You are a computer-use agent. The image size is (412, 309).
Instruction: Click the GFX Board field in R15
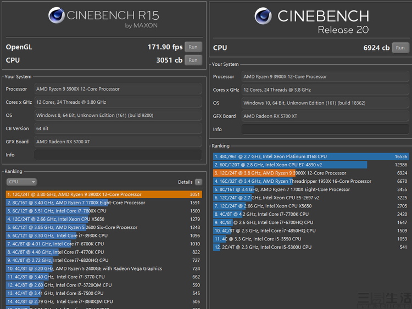(118, 142)
